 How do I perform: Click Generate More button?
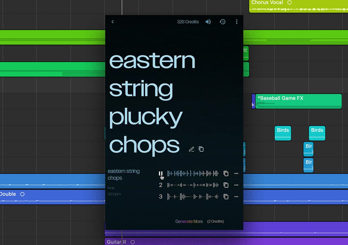[x=189, y=221]
